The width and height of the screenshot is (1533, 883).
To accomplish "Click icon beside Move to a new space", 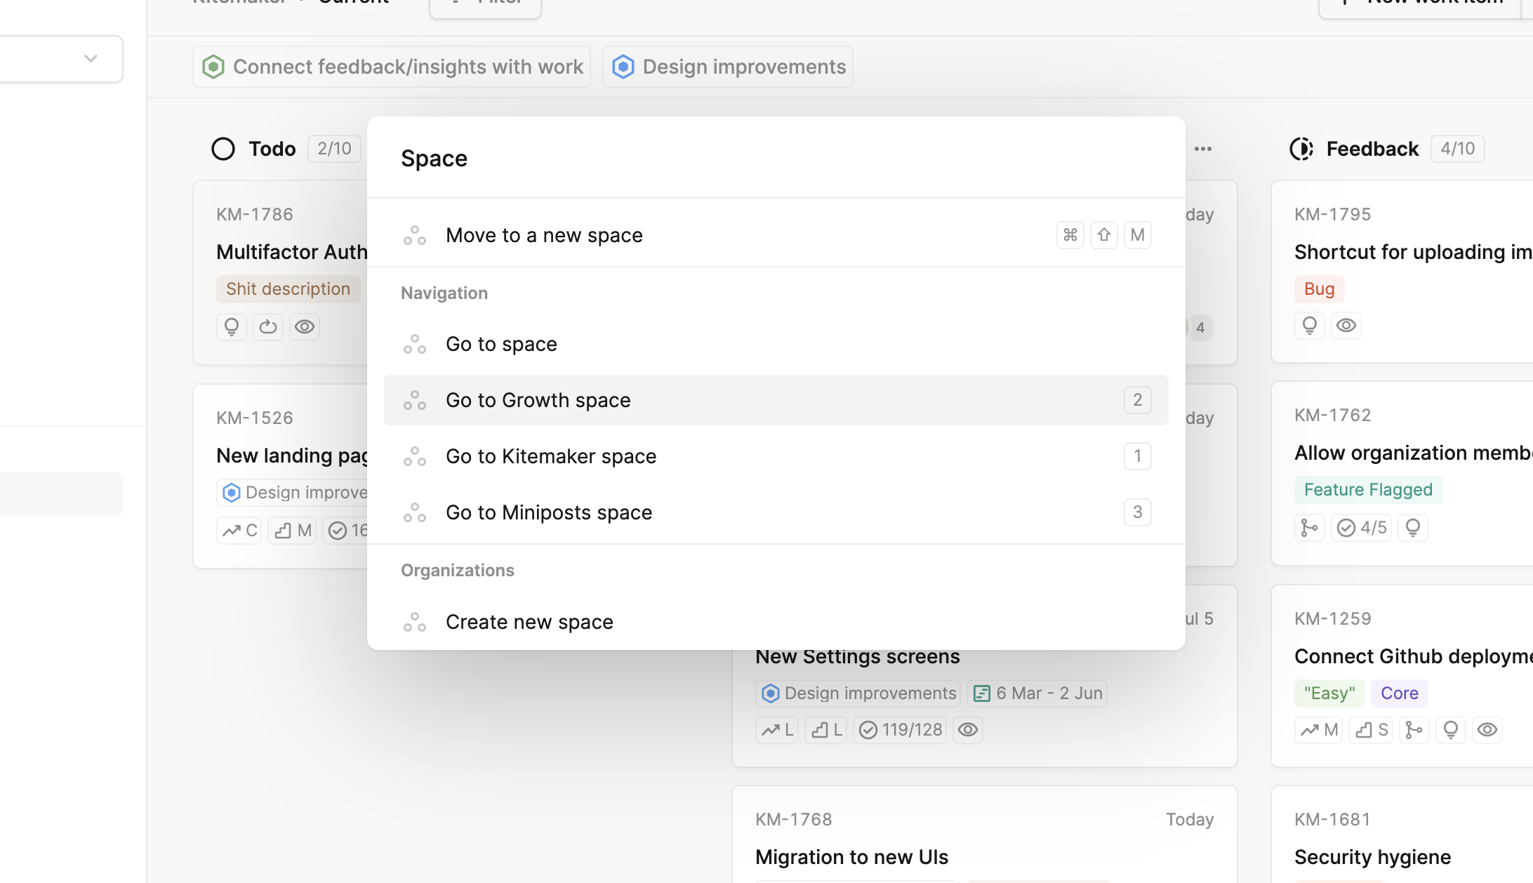I will click(415, 235).
